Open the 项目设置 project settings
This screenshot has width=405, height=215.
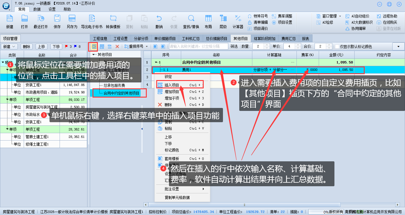tap(282, 22)
